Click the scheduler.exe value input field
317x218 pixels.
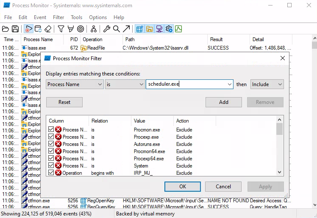[186, 84]
